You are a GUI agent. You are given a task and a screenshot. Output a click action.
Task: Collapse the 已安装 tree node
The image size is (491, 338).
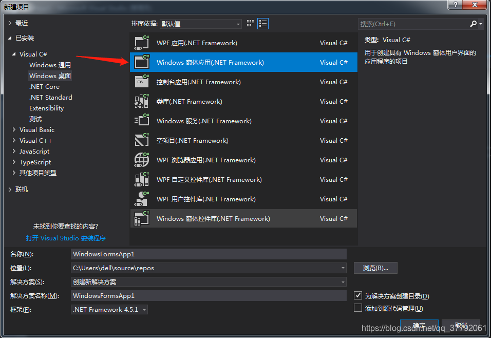click(10, 38)
